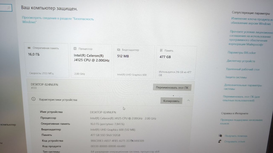Open Параметры BitLocker link
Image resolution: width=273 pixels, height=153 pixels.
(242, 53)
